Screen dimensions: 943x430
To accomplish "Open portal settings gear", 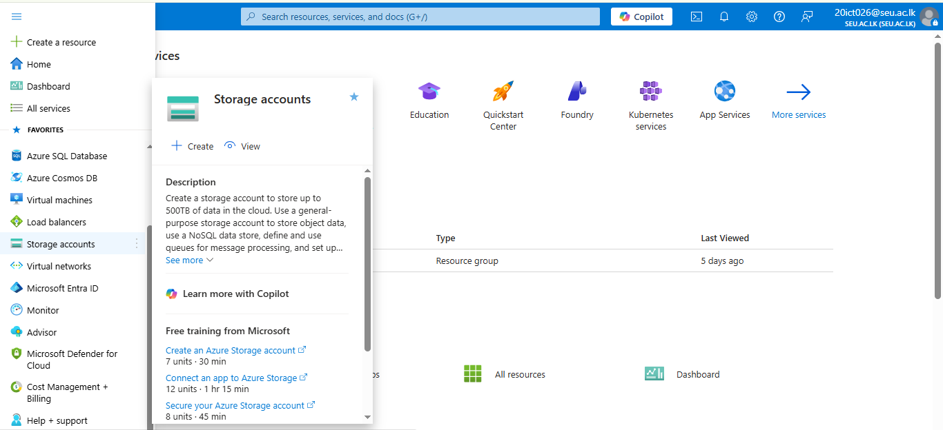I will pyautogui.click(x=752, y=17).
